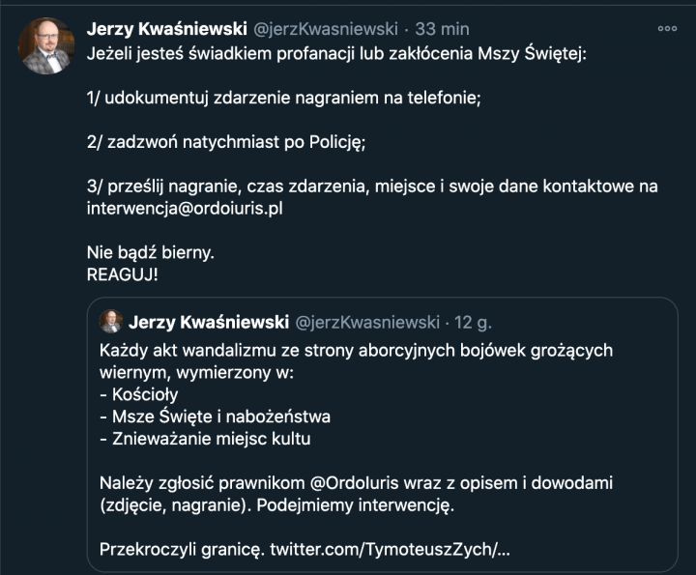
Task: Open the more options three-dot menu
Action: [x=667, y=28]
